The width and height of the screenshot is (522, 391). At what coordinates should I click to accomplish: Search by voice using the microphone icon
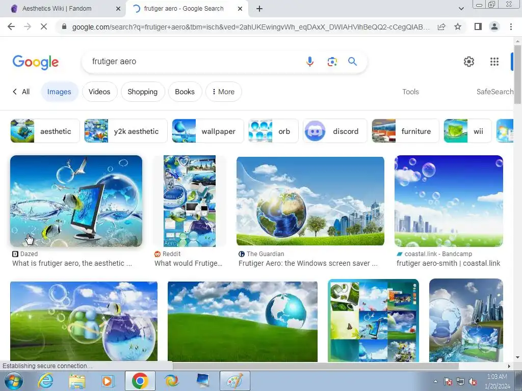[309, 62]
